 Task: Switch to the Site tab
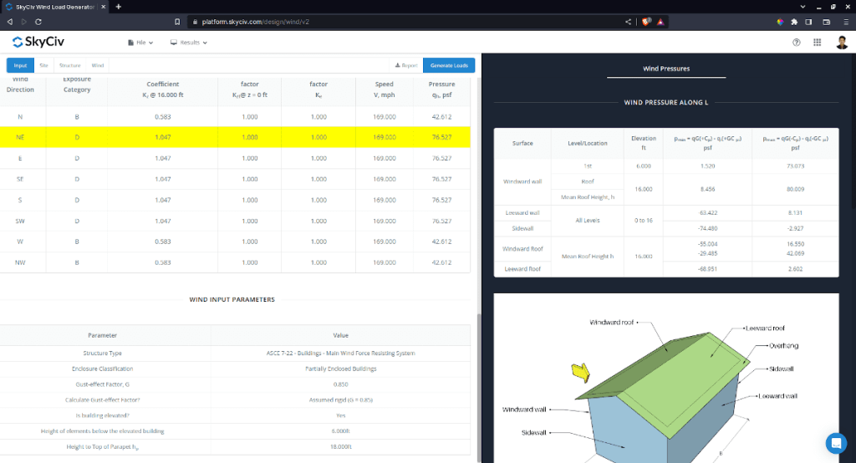pyautogui.click(x=43, y=65)
